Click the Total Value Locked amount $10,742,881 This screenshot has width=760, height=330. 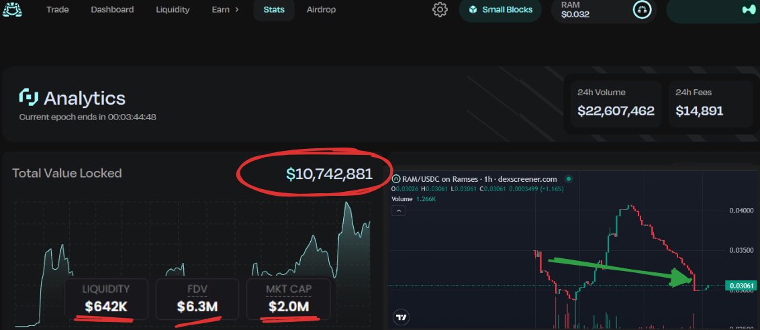329,174
